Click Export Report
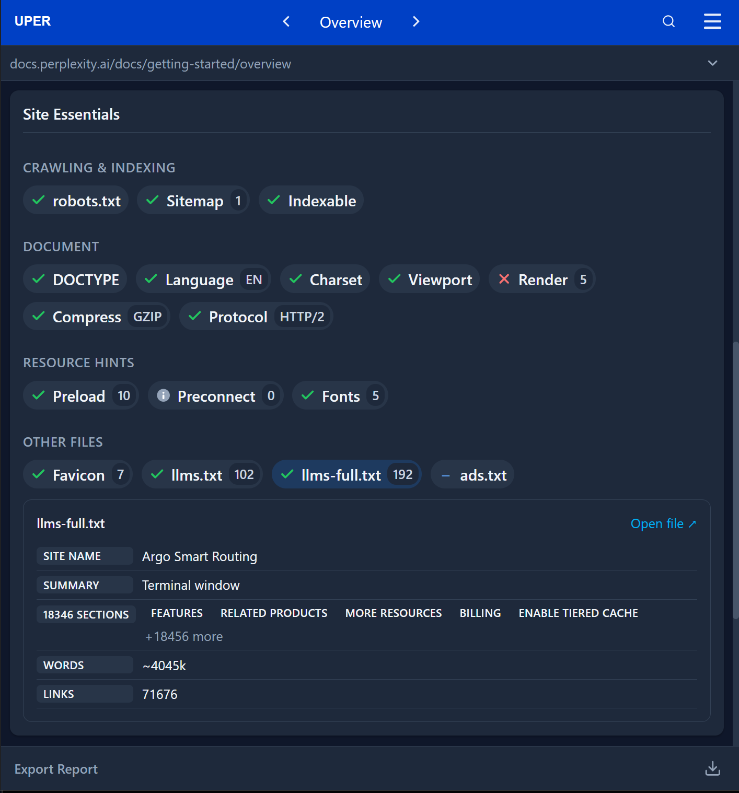739x793 pixels. (x=56, y=768)
